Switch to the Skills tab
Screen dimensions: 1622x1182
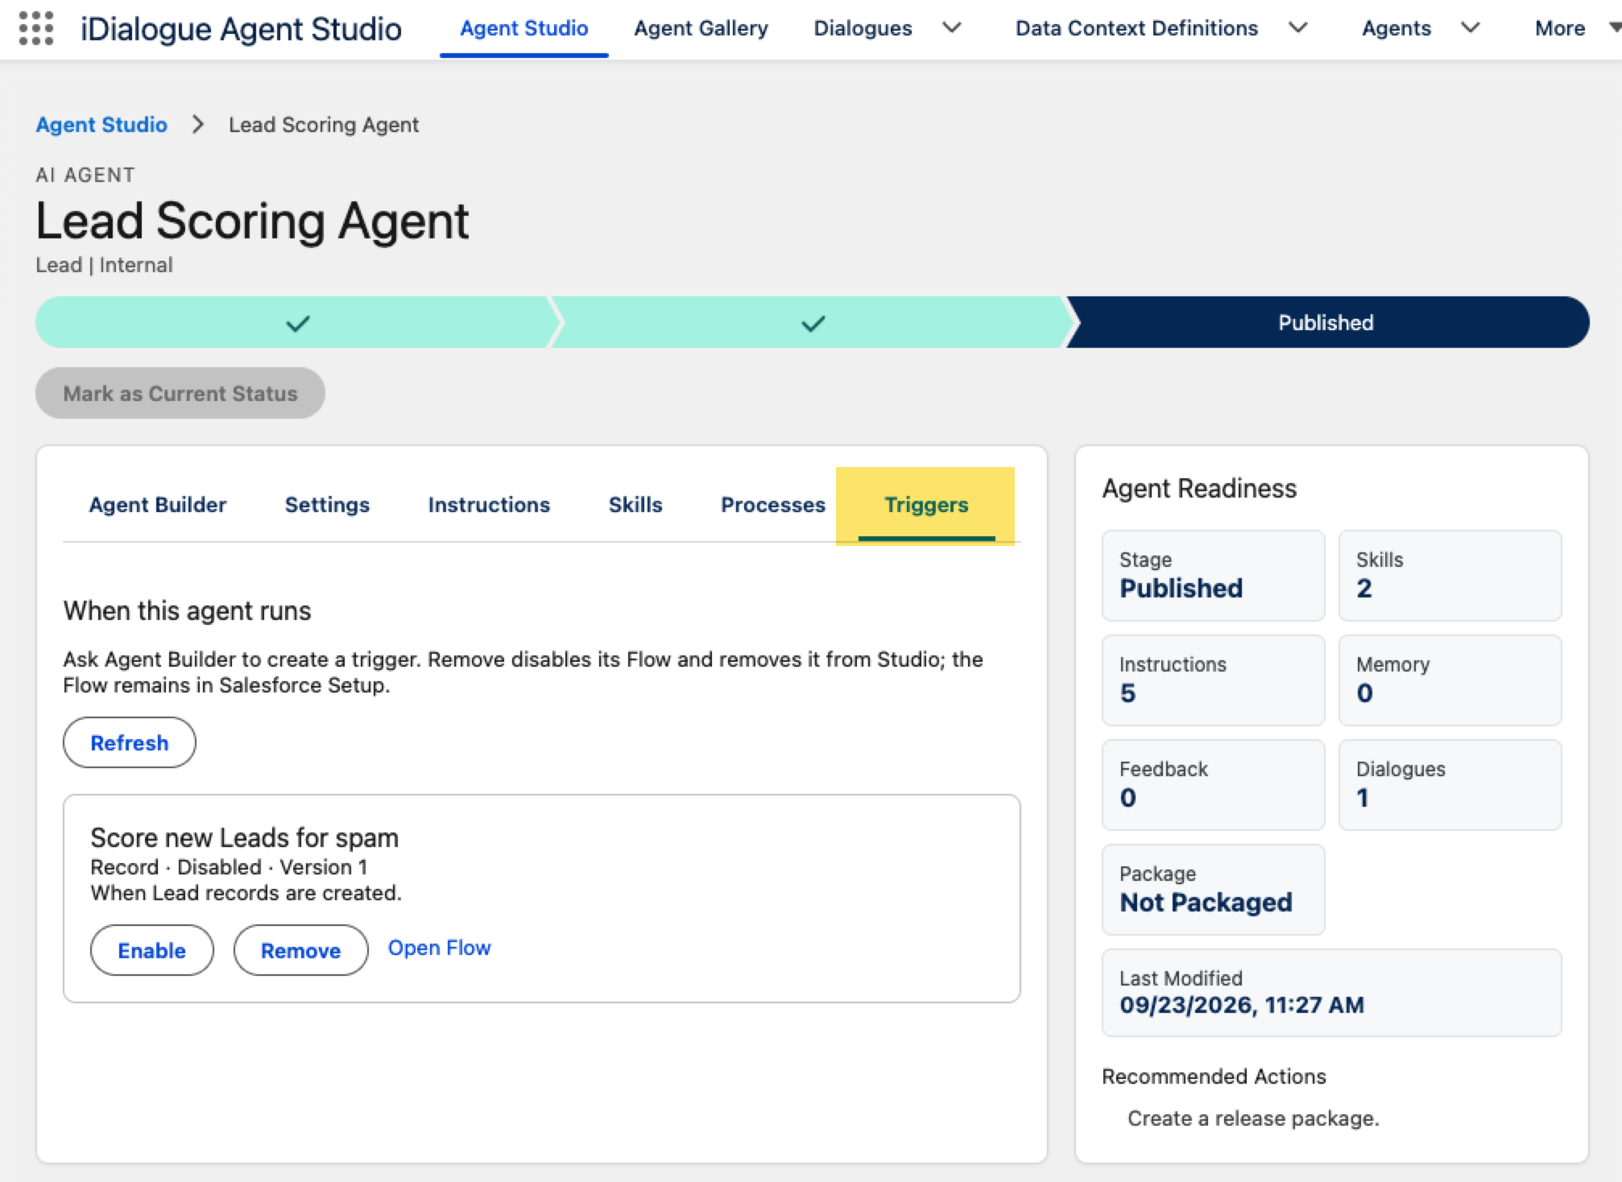coord(635,505)
